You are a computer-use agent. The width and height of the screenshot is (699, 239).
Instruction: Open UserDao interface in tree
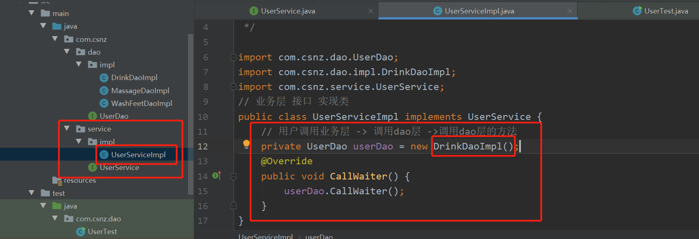[114, 116]
